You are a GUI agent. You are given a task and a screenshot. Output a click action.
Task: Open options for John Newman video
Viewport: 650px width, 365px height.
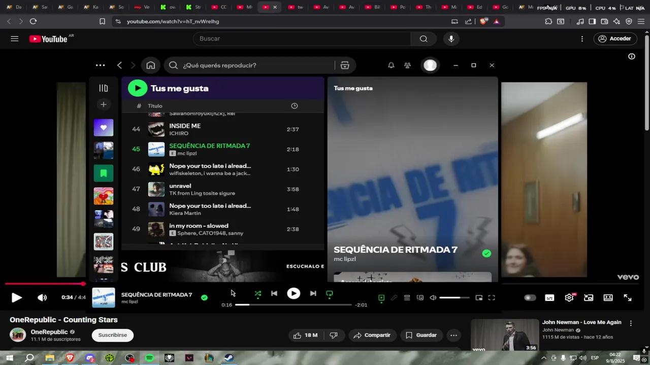[631, 323]
